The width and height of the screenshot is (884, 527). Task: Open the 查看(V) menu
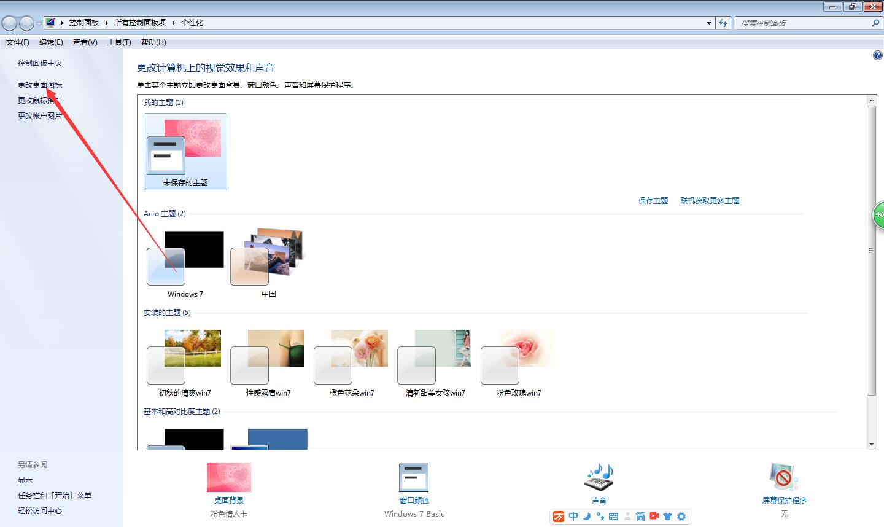(85, 42)
